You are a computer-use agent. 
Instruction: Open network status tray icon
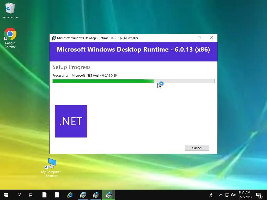pos(227,195)
